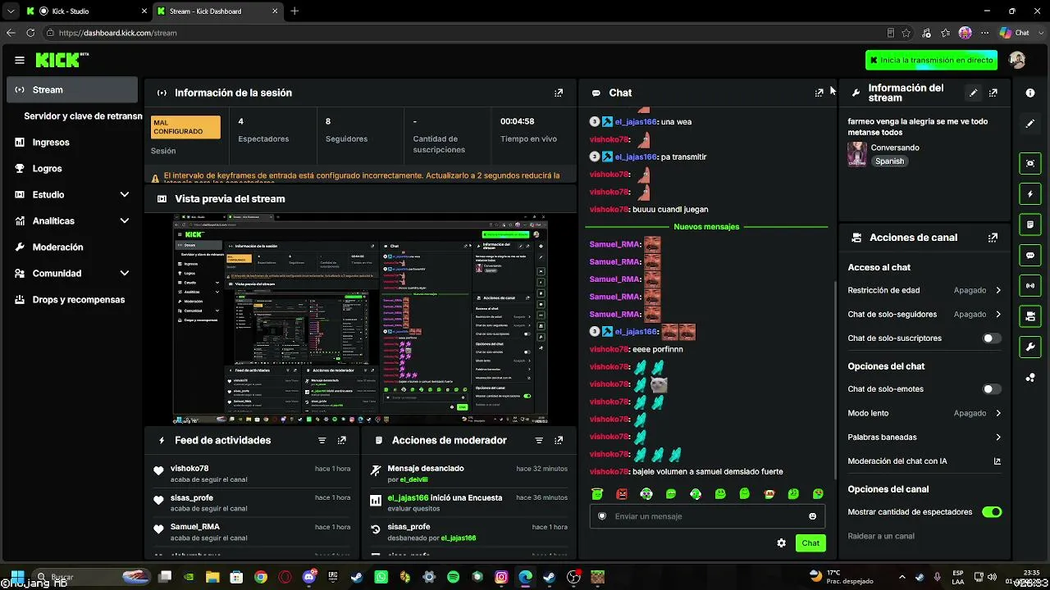The image size is (1050, 590).
Task: Go to Ingresos in the sidebar
Action: (72, 143)
